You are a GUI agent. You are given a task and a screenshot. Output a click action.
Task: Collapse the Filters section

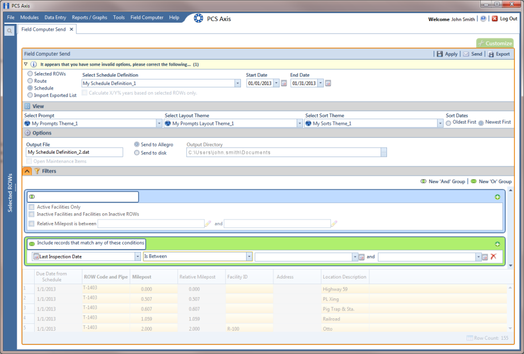click(x=27, y=171)
